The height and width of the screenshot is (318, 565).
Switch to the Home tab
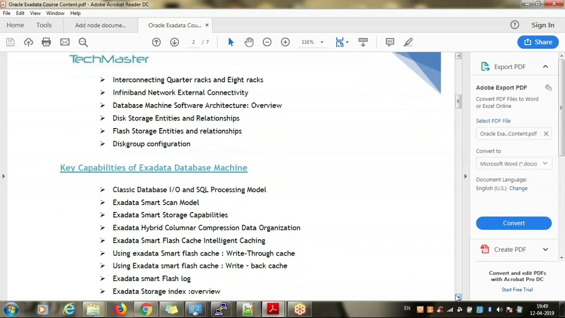15,25
